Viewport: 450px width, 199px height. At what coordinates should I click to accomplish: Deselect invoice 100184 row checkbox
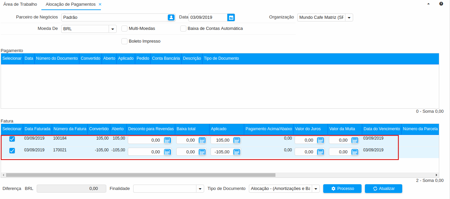tap(12, 139)
